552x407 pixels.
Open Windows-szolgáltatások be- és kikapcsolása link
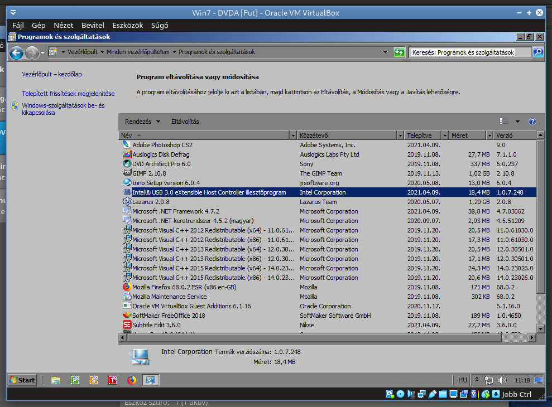click(64, 109)
